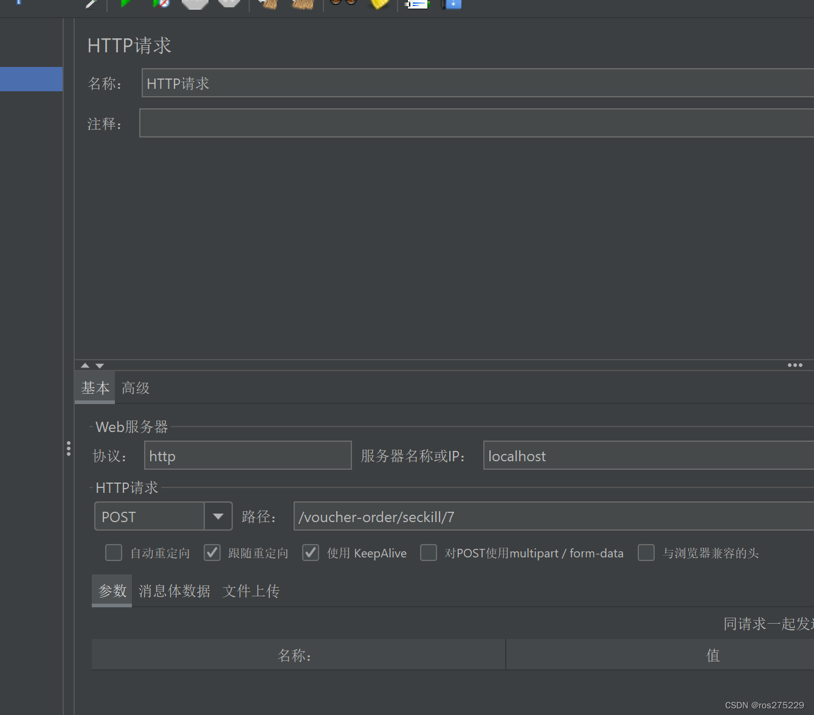Click the 协议 field containing http

[x=248, y=455]
